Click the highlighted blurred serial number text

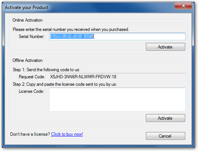72,37
